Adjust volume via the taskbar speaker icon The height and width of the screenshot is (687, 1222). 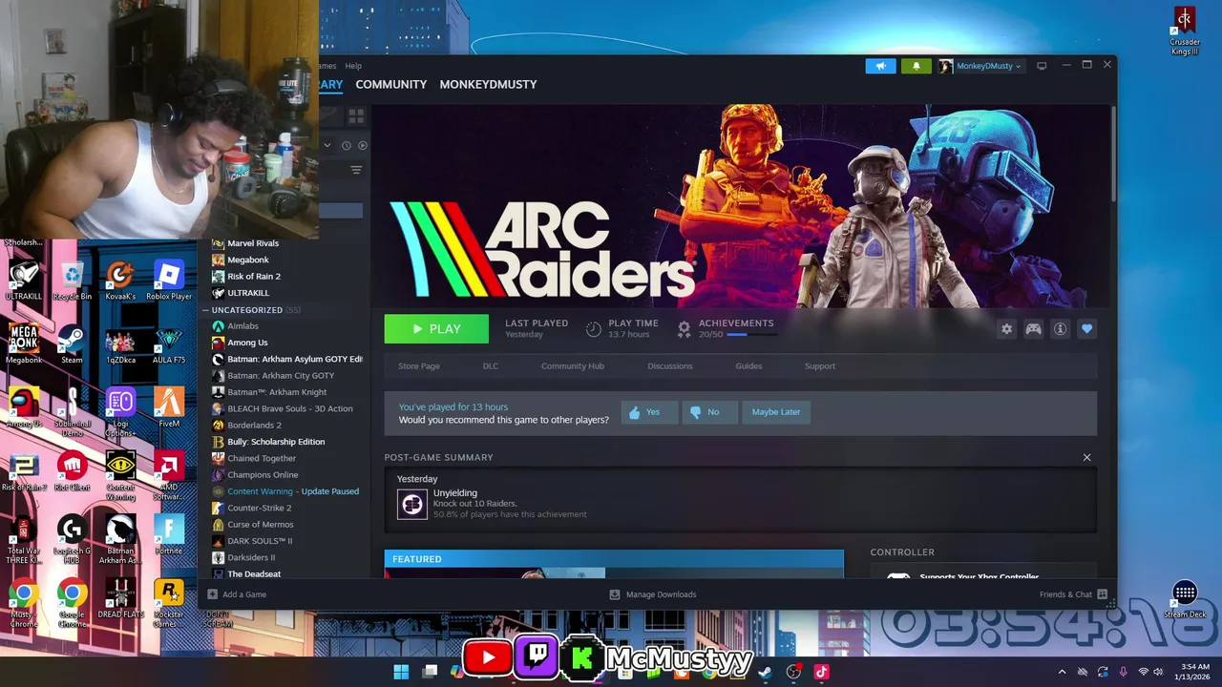pyautogui.click(x=1159, y=672)
